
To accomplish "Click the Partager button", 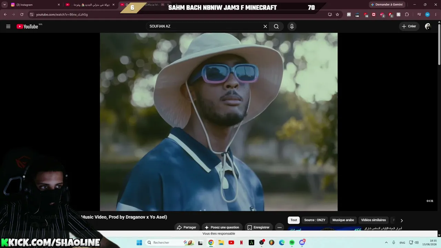I will (x=186, y=227).
